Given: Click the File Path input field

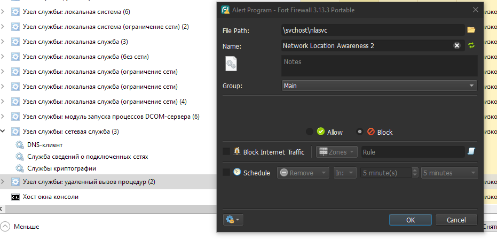Looking at the screenshot, I should (x=373, y=30).
